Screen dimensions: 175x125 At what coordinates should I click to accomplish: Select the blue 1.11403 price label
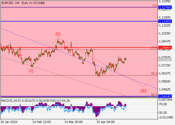coord(165,21)
